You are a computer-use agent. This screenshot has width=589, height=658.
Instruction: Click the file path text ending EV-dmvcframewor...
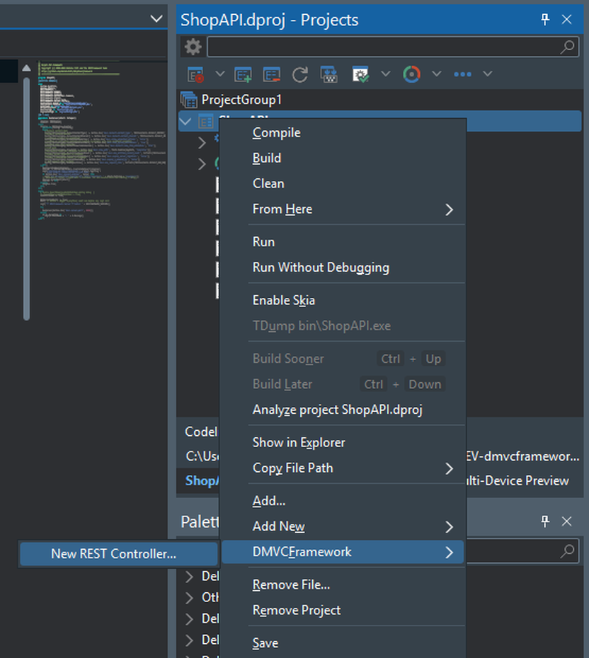click(522, 456)
